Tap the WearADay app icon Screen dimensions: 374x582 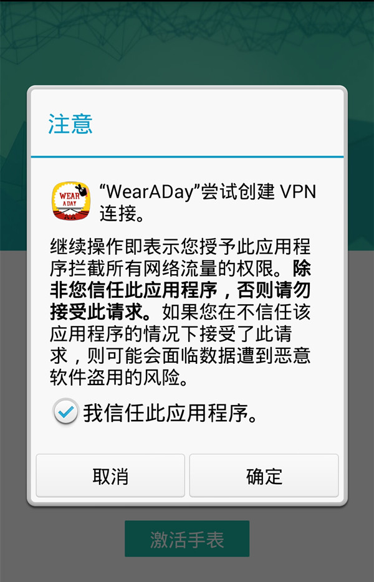pos(71,201)
